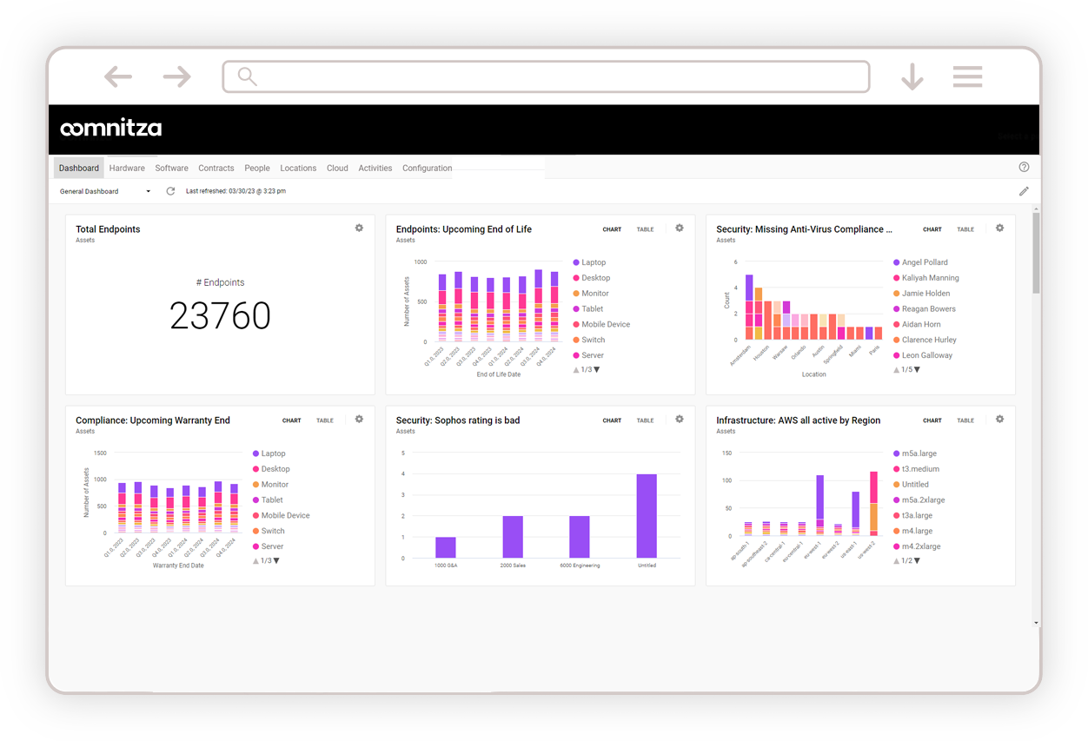Open the Configuration tab
The width and height of the screenshot is (1088, 741).
click(427, 168)
